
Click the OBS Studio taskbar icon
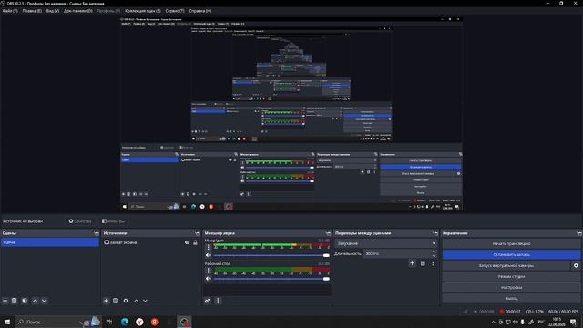(x=184, y=322)
